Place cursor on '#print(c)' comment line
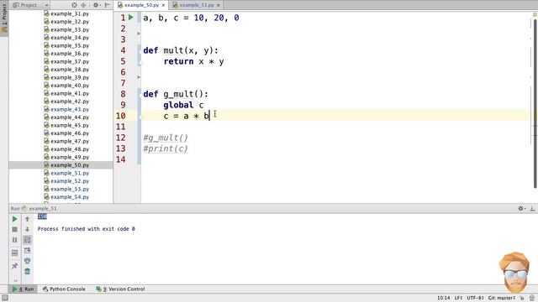This screenshot has height=302, width=538. pos(166,148)
